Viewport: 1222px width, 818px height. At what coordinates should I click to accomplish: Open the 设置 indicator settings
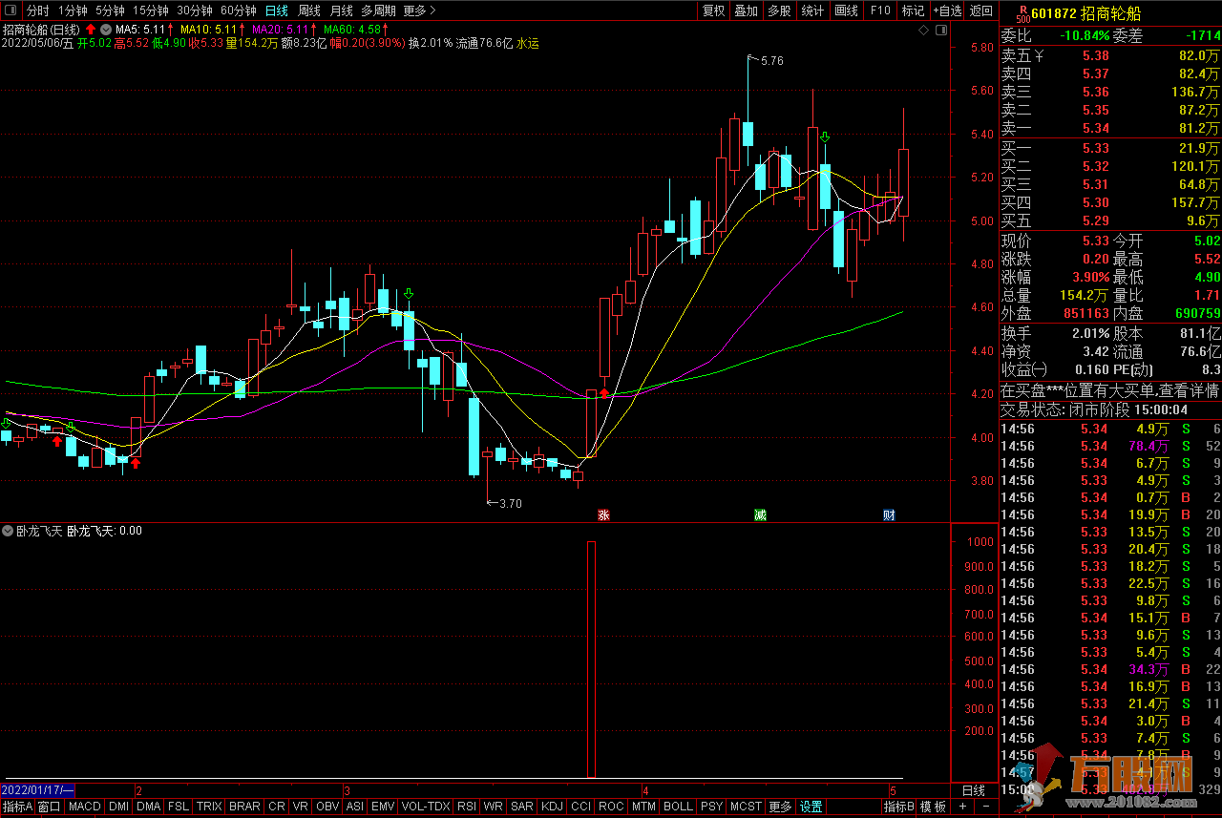click(x=811, y=807)
